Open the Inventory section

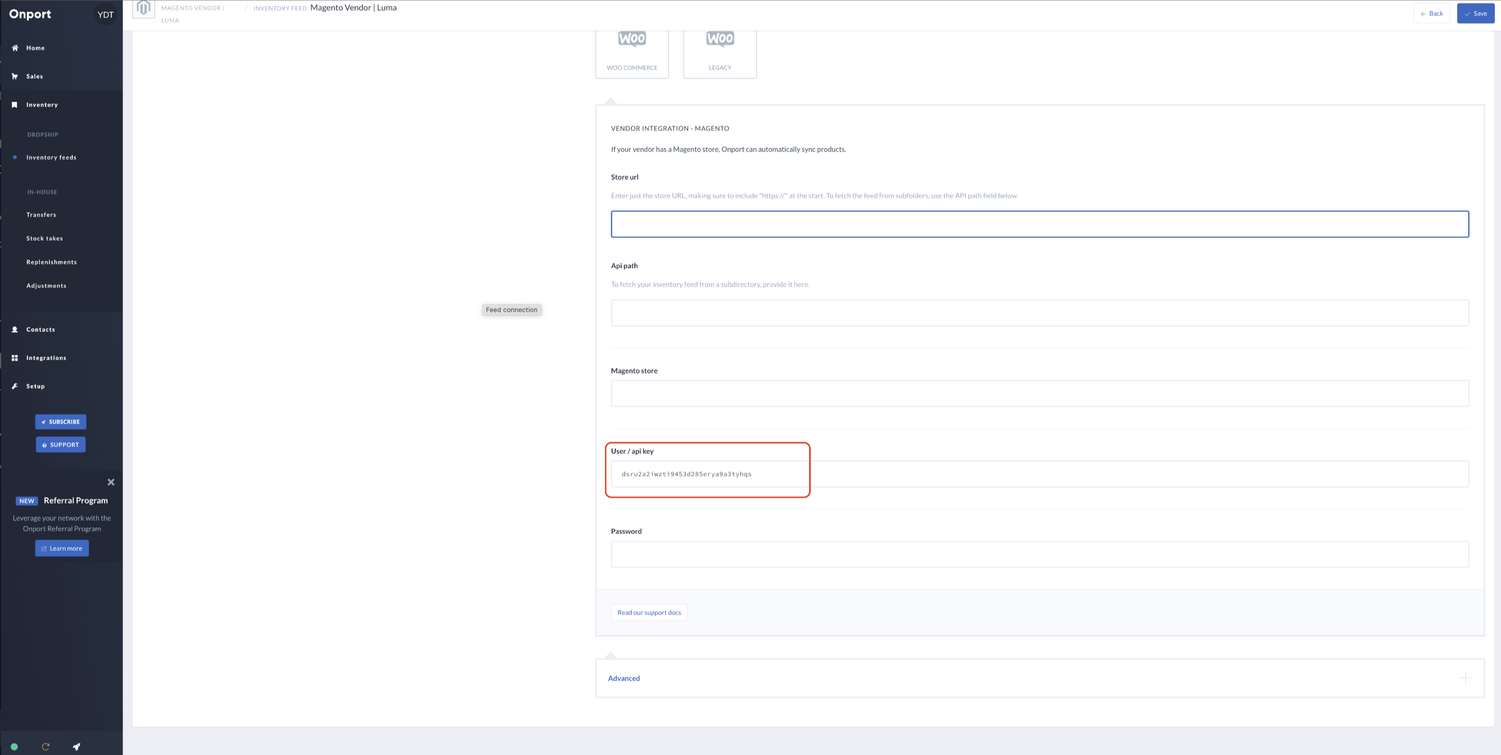42,105
